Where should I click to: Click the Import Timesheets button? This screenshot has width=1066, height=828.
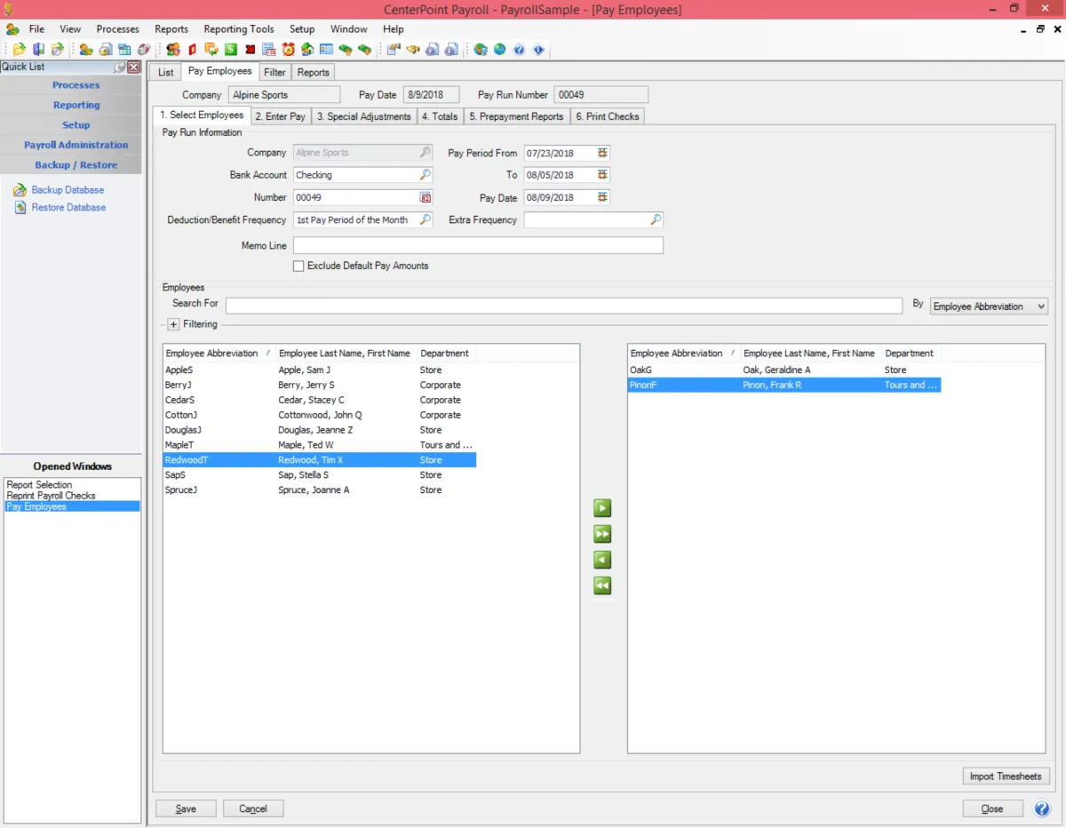1005,776
